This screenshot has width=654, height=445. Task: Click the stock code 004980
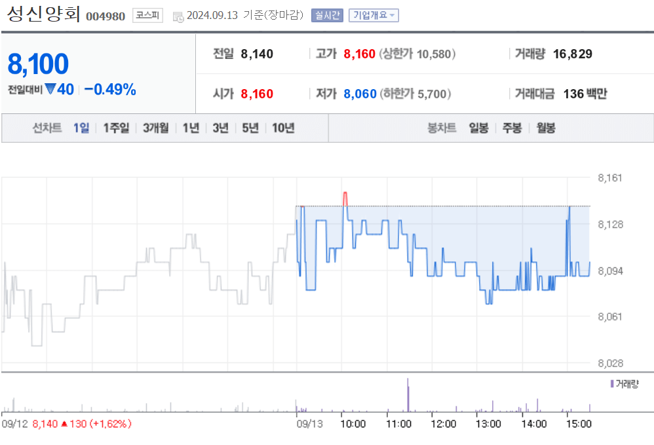click(106, 16)
